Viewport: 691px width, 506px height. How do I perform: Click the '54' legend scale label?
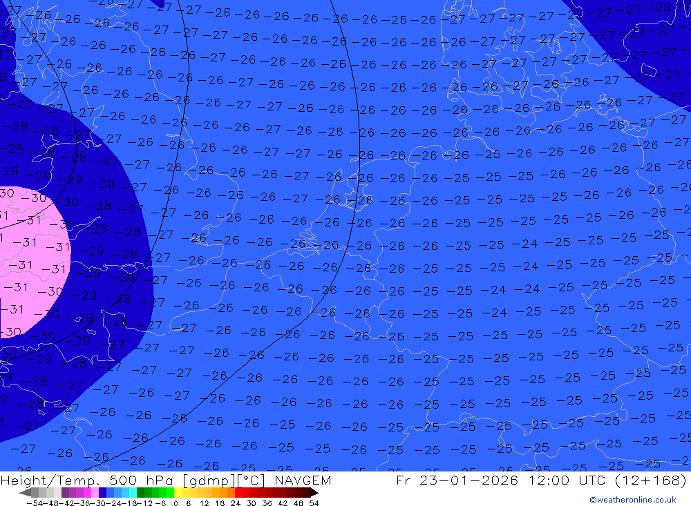point(314,503)
